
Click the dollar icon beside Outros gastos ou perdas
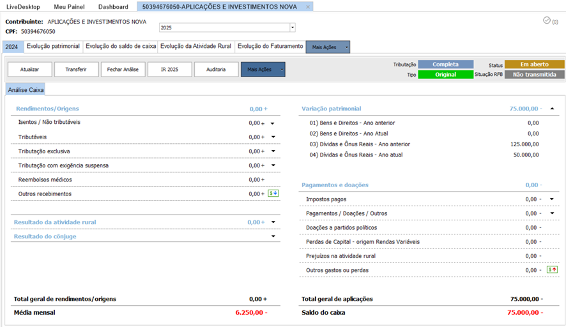click(x=553, y=270)
